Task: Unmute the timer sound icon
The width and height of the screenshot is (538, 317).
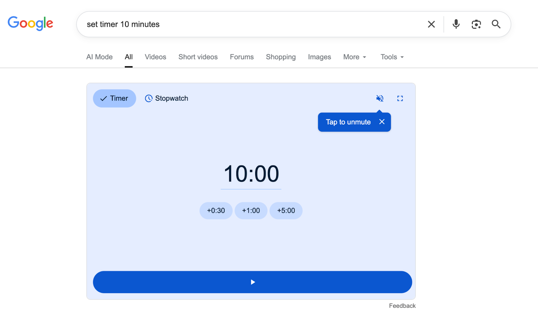Action: coord(380,98)
